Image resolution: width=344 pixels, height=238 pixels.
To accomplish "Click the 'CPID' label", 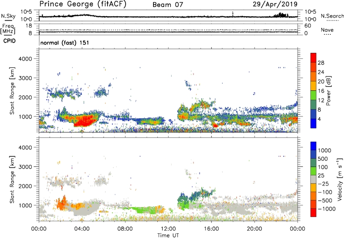I will [x=9, y=41].
